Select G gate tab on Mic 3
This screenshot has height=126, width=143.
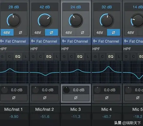[x=64, y=56]
